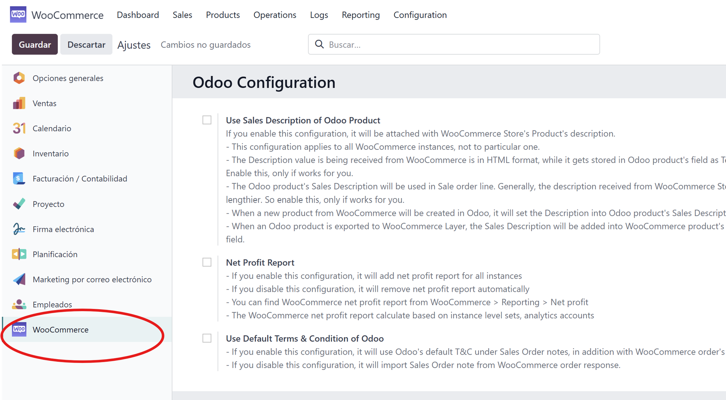
Task: Open the Products menu
Action: (223, 15)
